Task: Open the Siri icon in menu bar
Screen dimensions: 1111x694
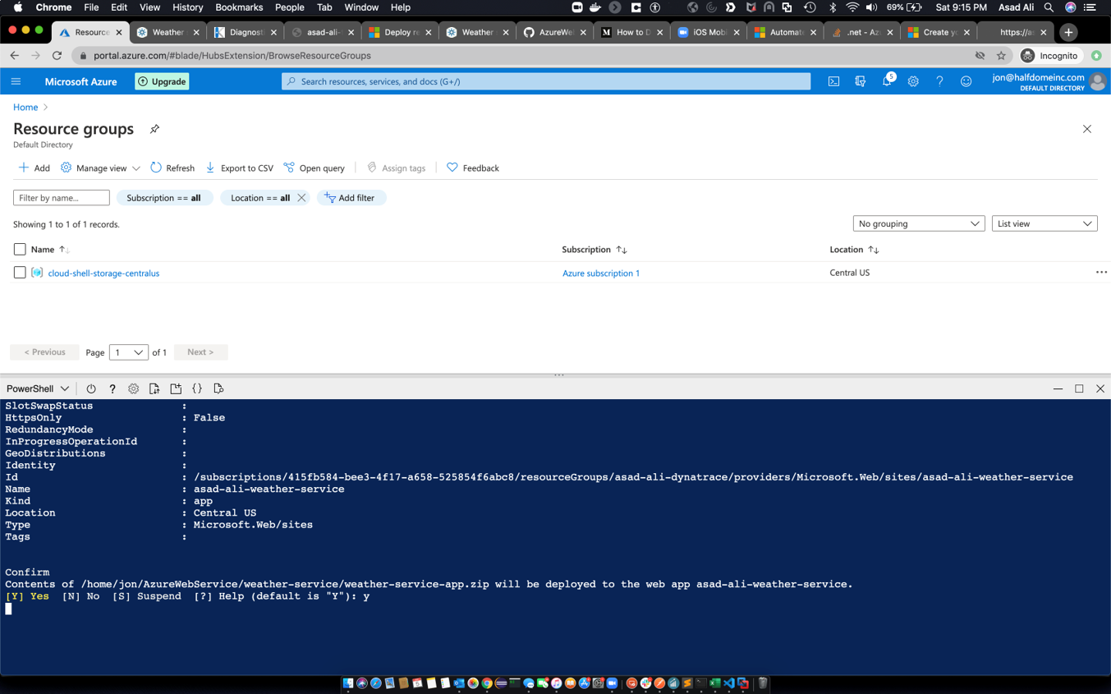Action: (x=1070, y=7)
